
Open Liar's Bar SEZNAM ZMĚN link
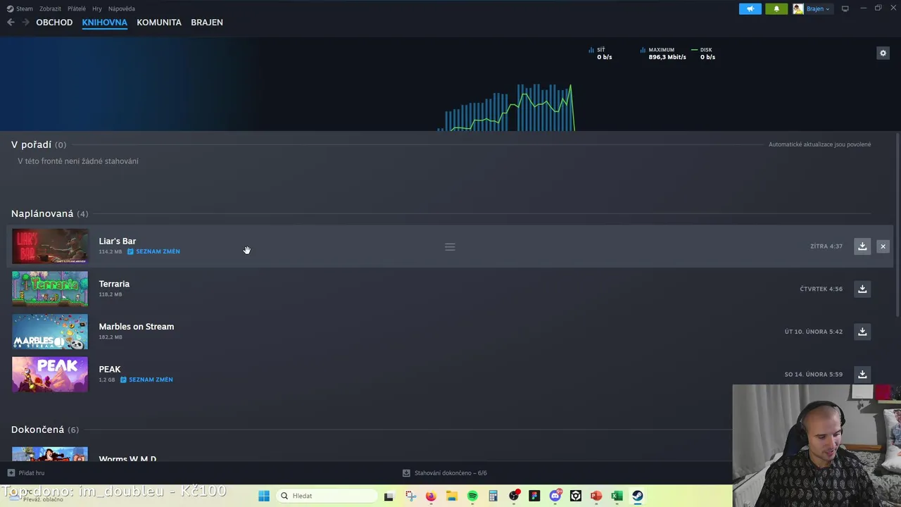click(x=154, y=251)
